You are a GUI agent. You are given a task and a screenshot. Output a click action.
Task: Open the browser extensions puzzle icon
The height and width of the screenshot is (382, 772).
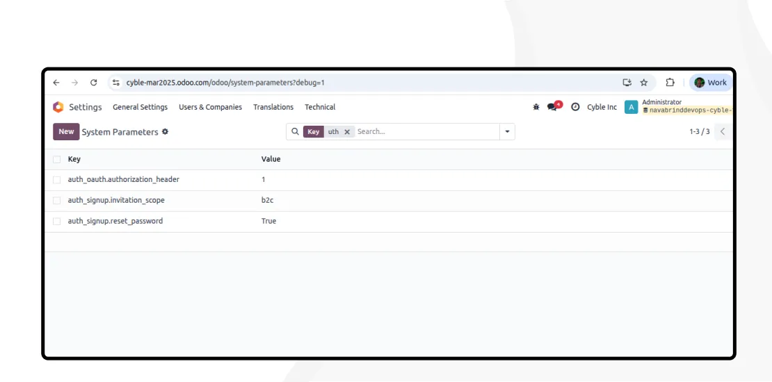[x=670, y=83]
